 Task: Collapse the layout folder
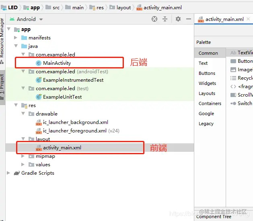[x=23, y=139]
